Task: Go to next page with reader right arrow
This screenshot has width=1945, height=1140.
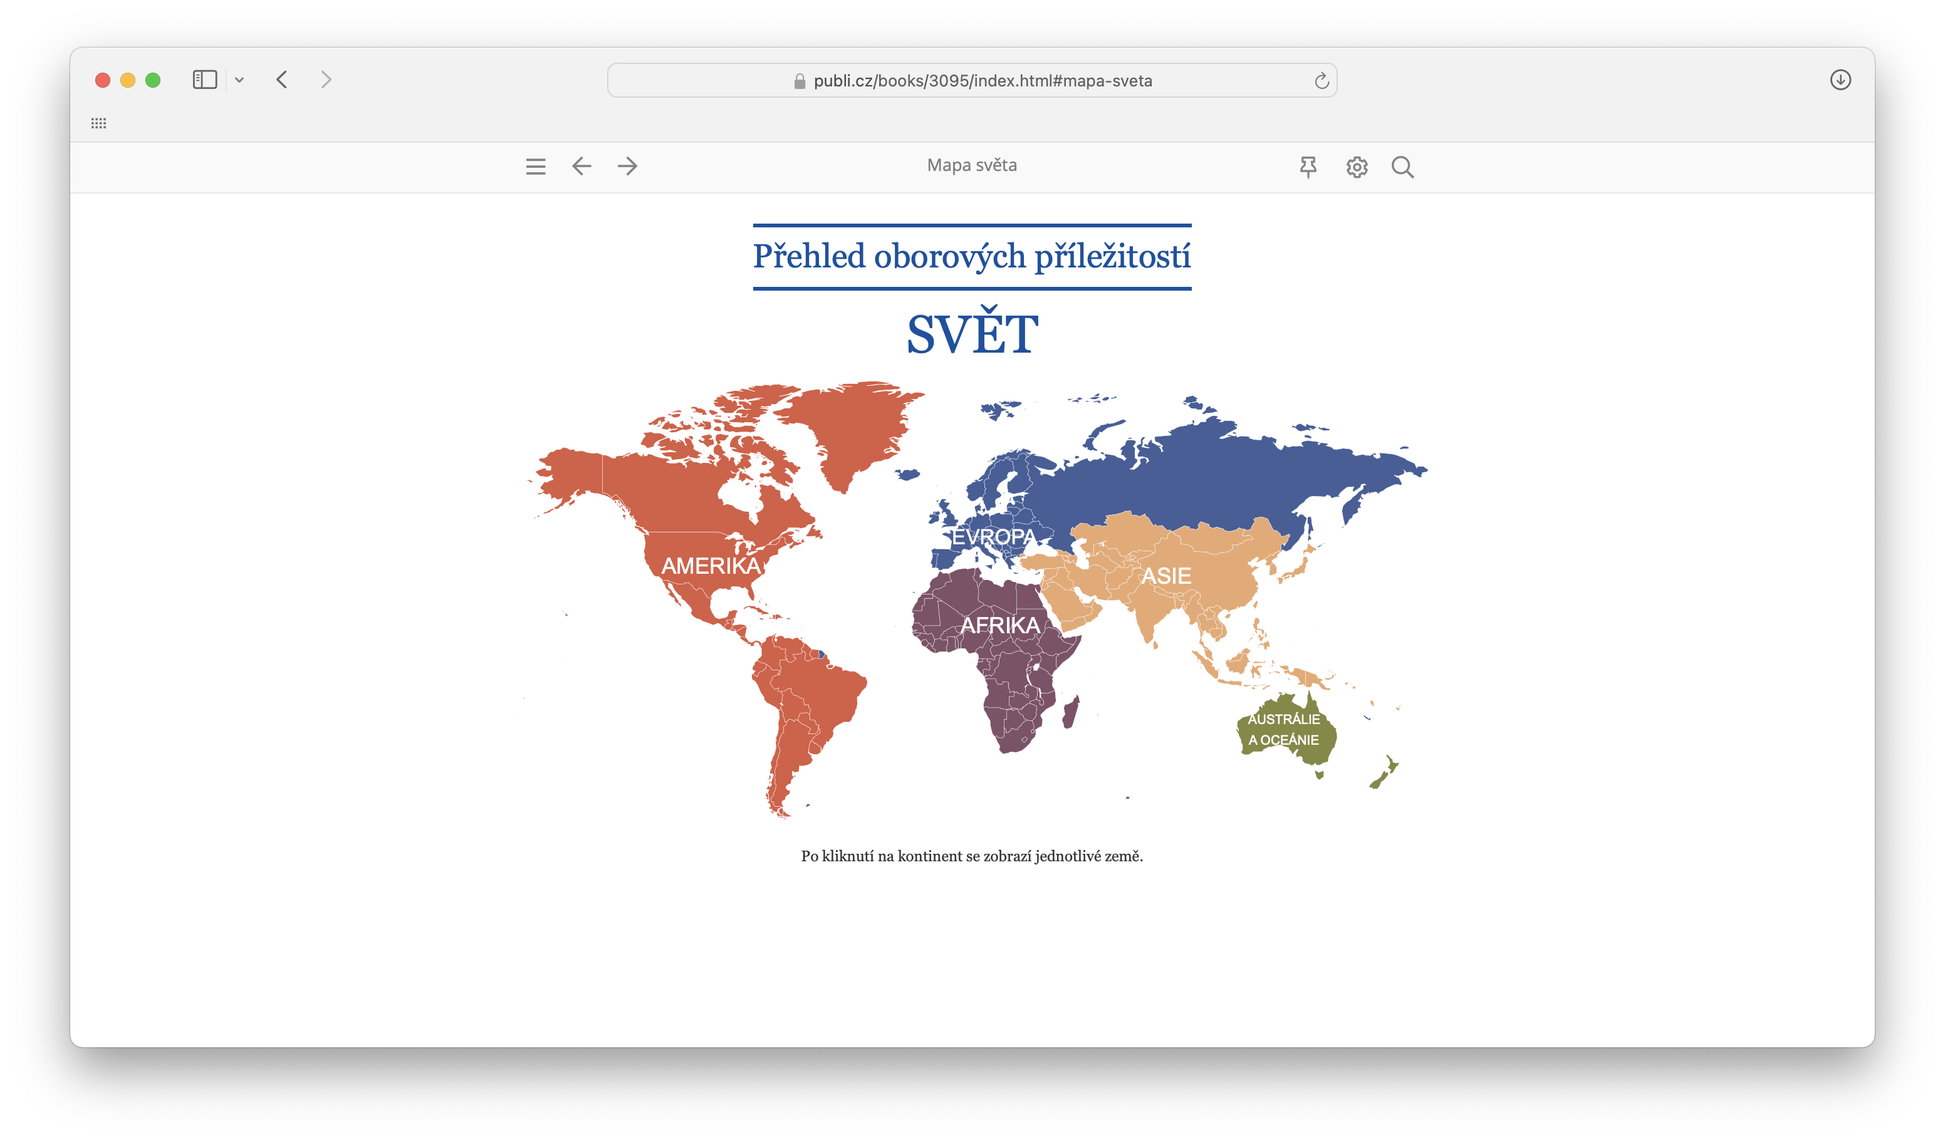Action: pyautogui.click(x=627, y=166)
